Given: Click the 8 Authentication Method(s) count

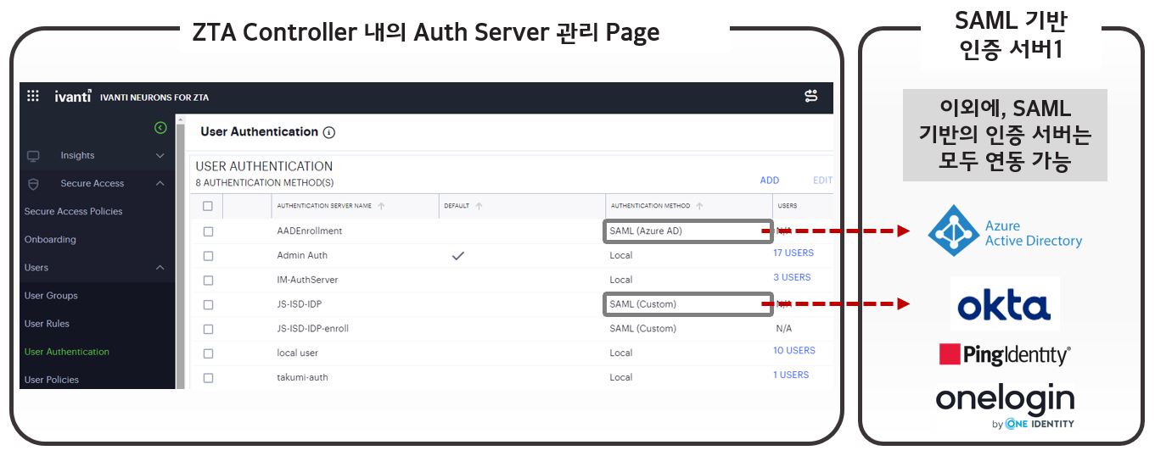Looking at the screenshot, I should tap(265, 183).
